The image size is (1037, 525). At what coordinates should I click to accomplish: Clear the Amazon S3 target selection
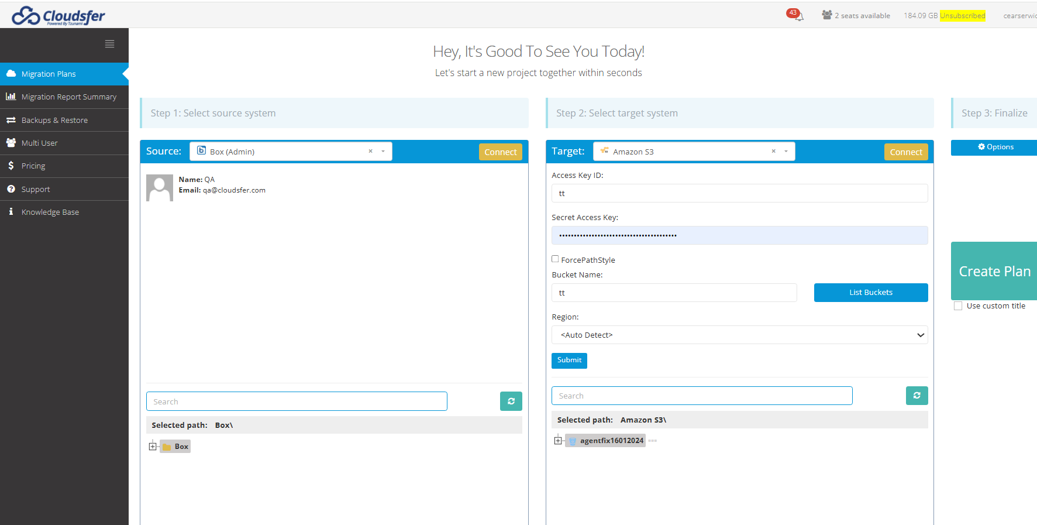pyautogui.click(x=773, y=151)
